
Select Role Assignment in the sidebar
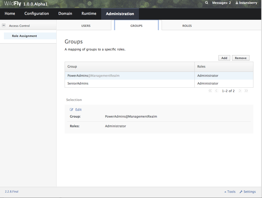pos(25,36)
